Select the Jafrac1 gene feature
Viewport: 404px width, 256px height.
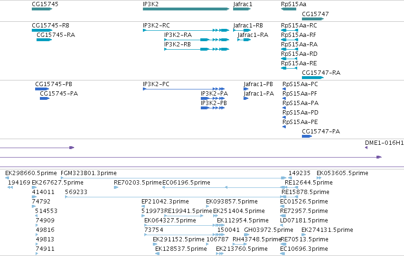click(242, 9)
